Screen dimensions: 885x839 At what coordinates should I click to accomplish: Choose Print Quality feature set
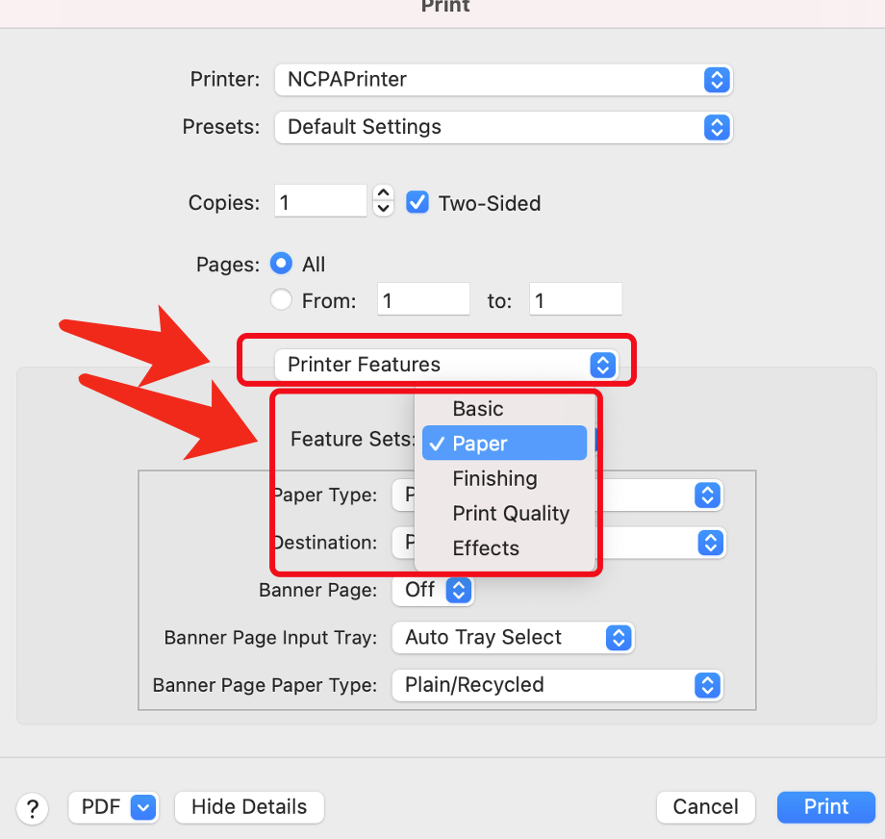[511, 514]
